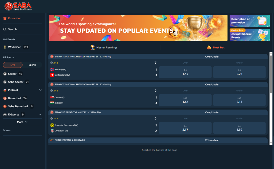Click the E-Sports gamepad icon
Screen dimensions: 274x169
coord(5,114)
